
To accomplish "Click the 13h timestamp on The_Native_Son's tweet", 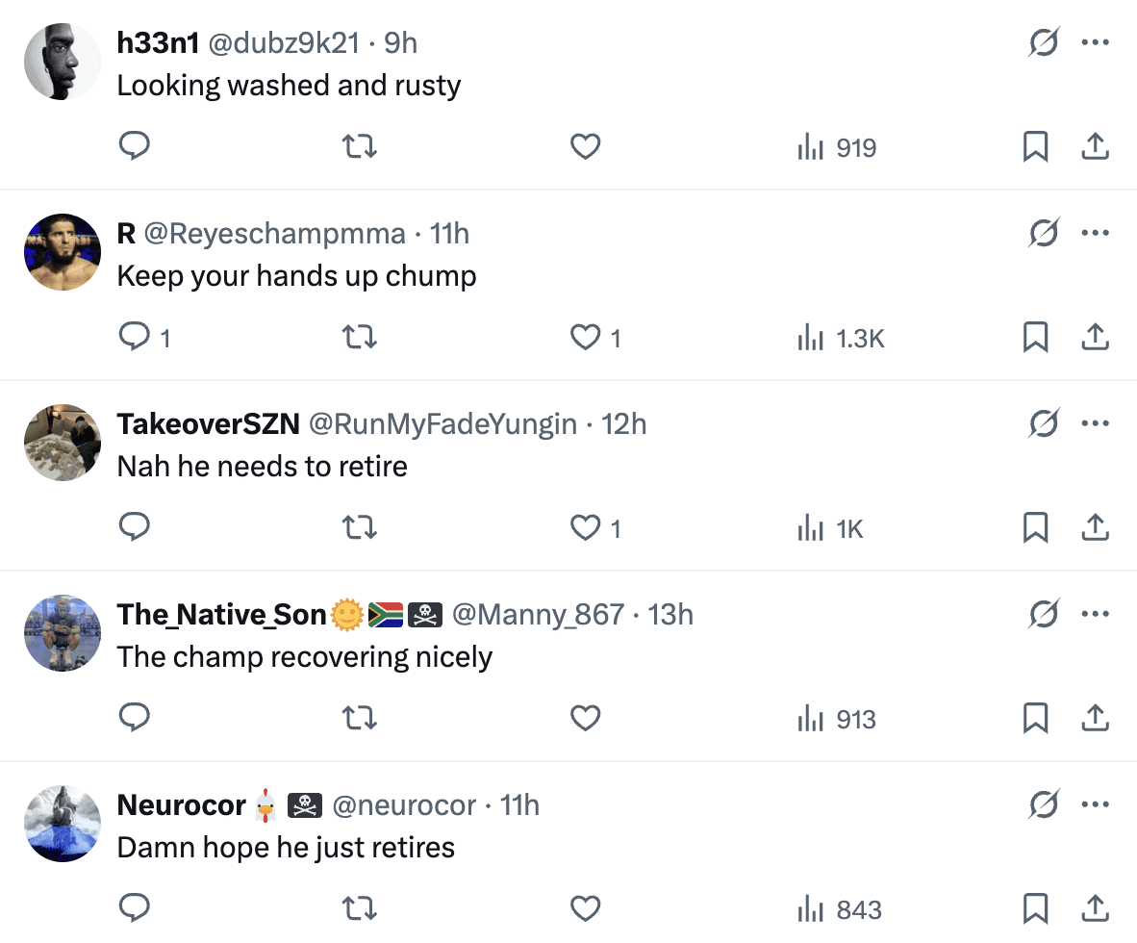I will click(671, 615).
